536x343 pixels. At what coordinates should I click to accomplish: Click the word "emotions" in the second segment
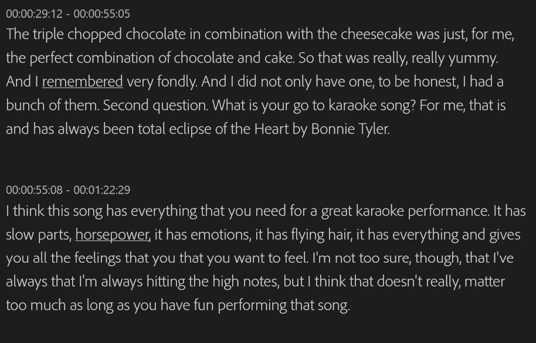point(219,235)
